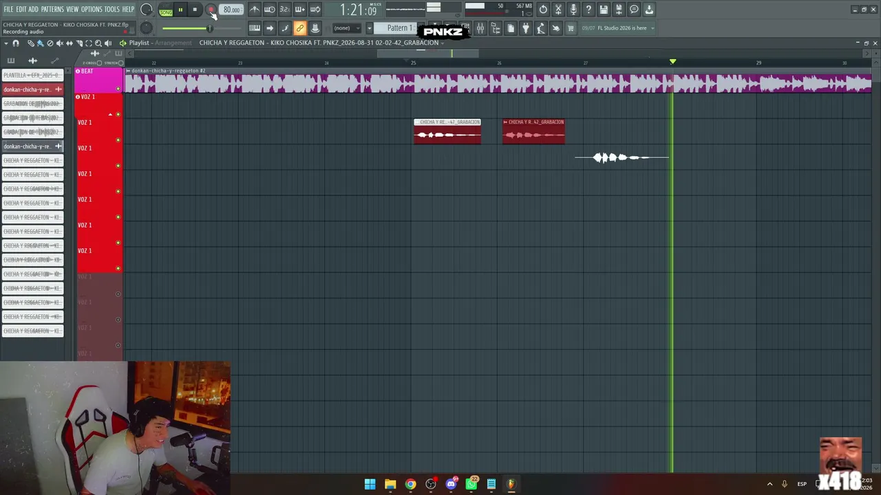Open the question mark help icon

click(x=588, y=10)
